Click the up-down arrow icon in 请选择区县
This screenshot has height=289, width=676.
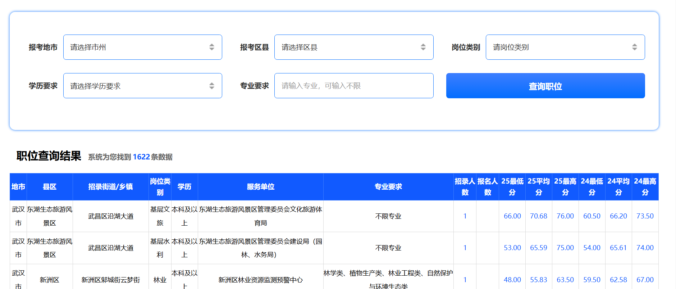(423, 47)
